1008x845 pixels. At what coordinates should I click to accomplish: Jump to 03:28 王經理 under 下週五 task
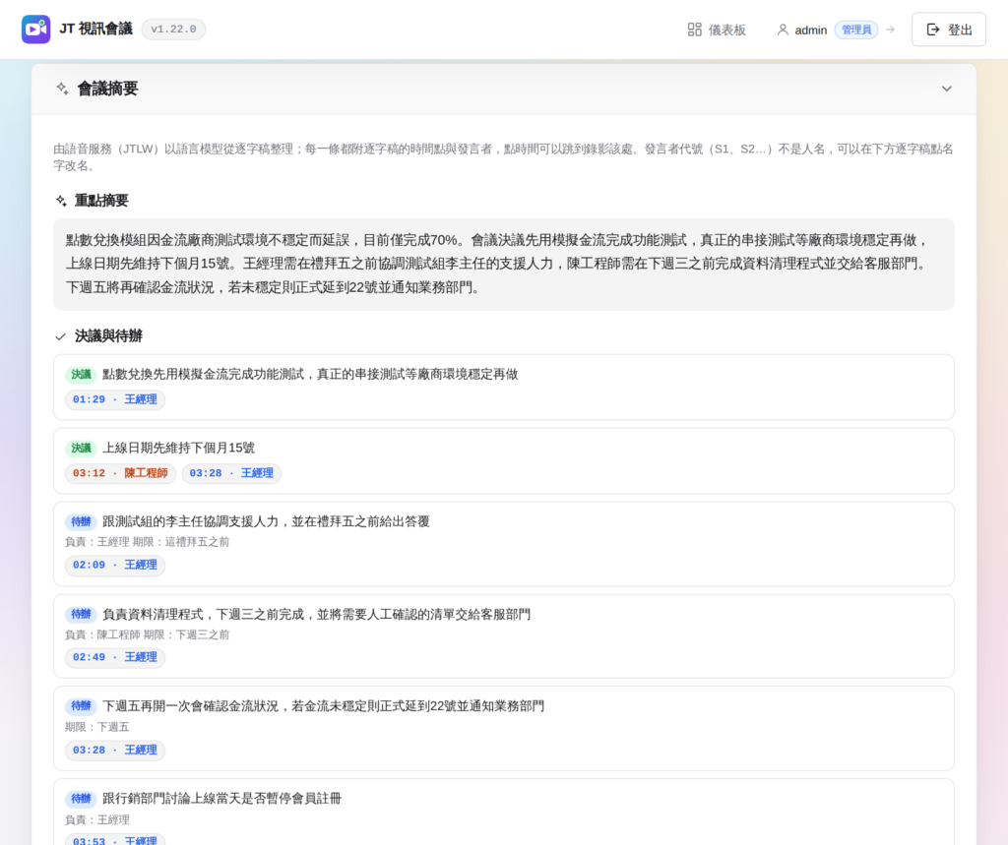point(115,750)
